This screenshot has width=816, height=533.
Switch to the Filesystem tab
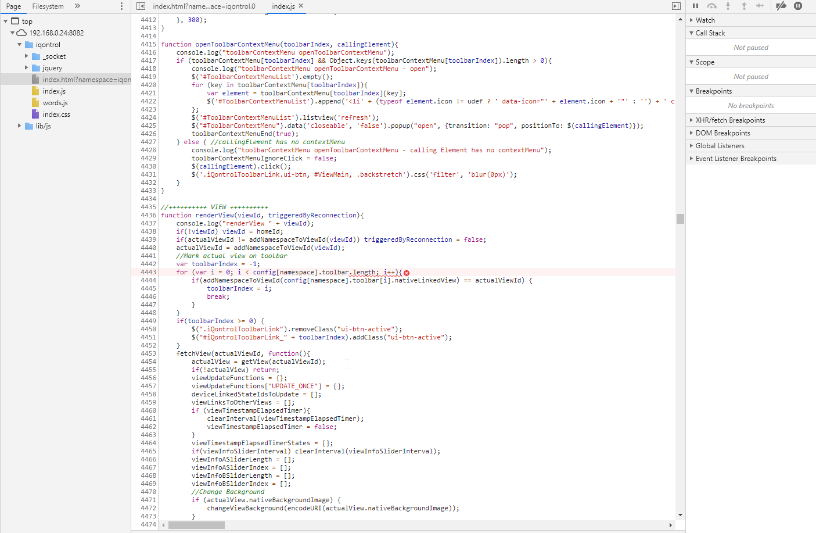tap(48, 6)
